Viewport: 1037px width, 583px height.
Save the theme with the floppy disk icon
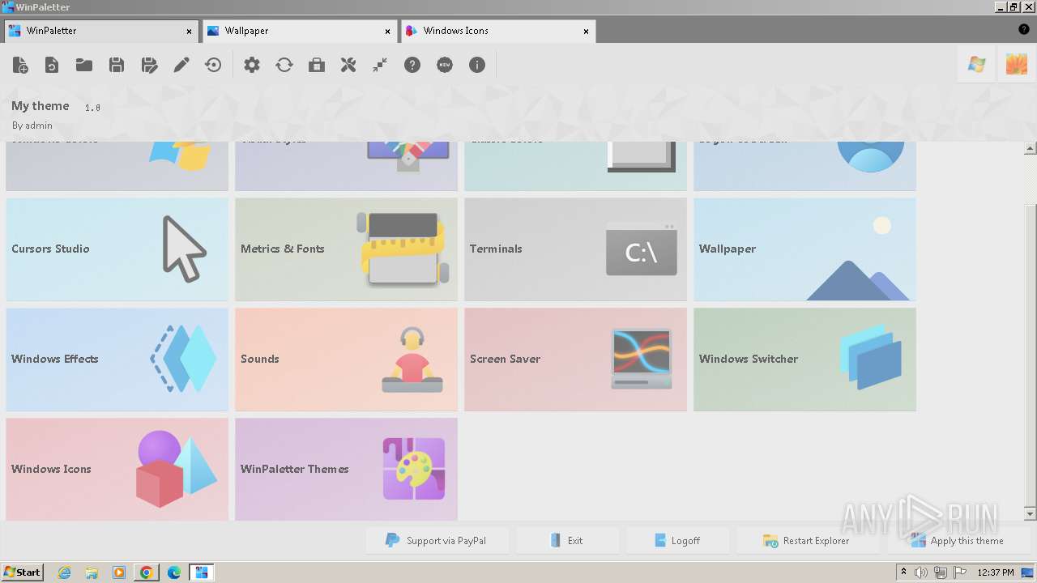117,65
